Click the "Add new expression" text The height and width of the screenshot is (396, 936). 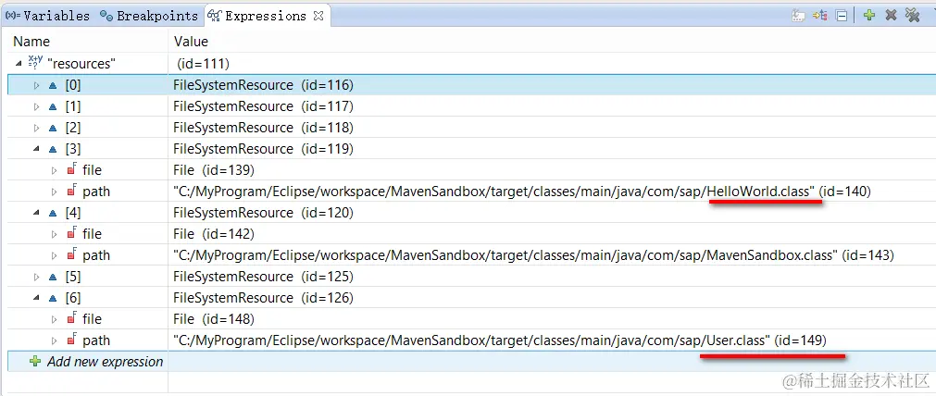(105, 362)
